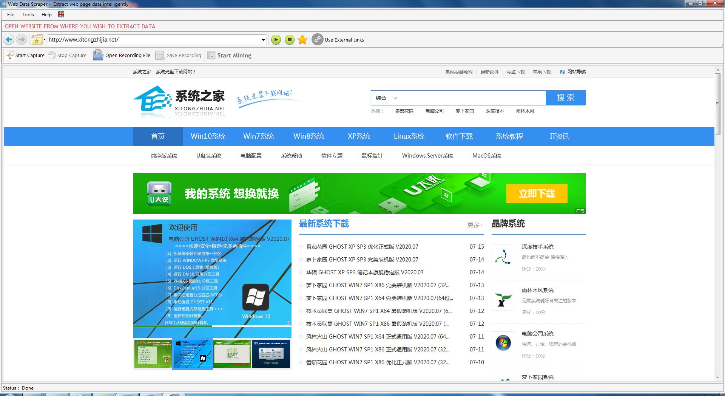Click the UK flag language icon
This screenshot has width=725, height=396.
(61, 14)
